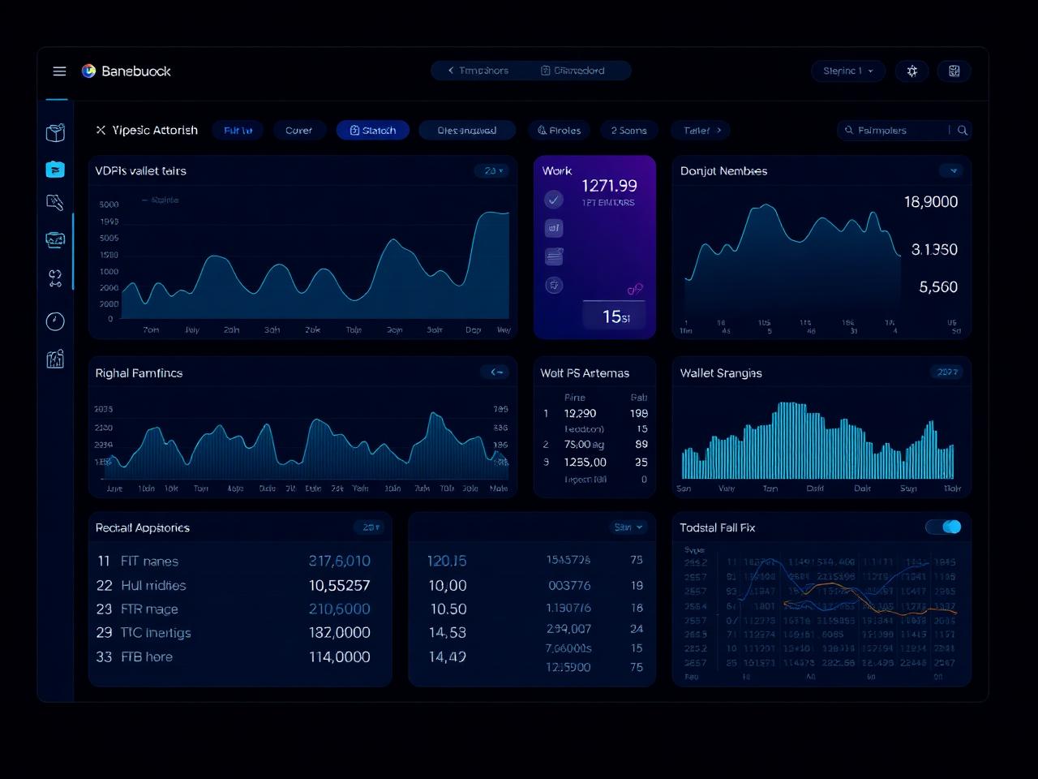Click the 15st button in the Work card
The height and width of the screenshot is (779, 1038).
click(616, 316)
